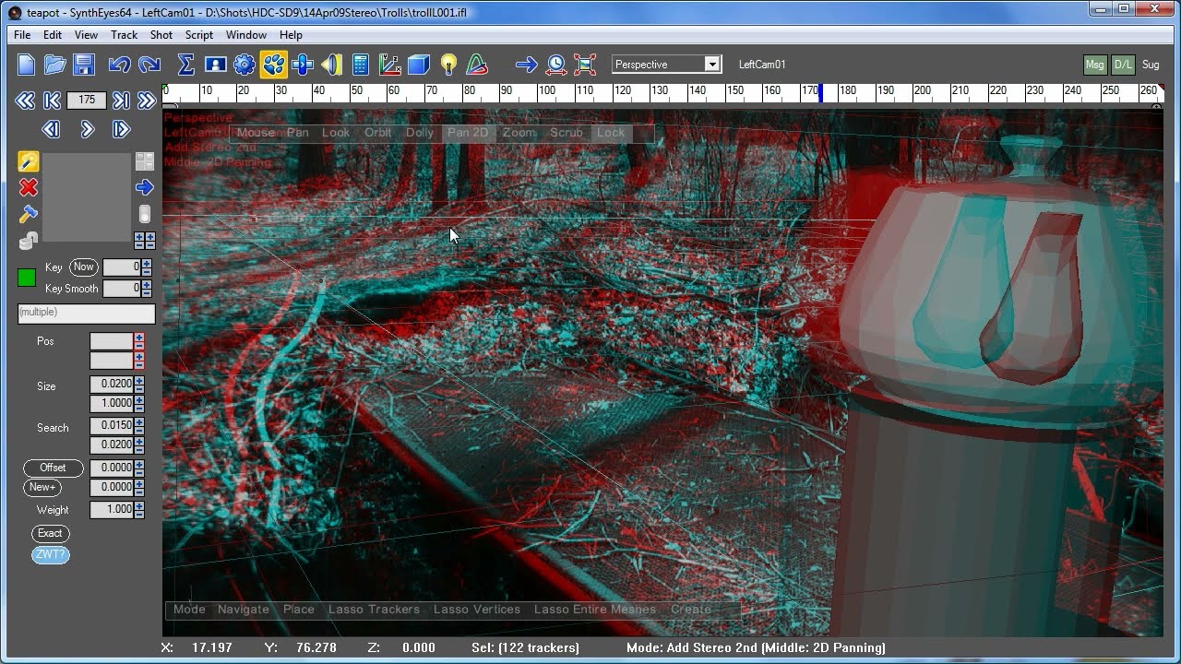Click Create in bottom viewport bar
1181x664 pixels.
click(691, 610)
